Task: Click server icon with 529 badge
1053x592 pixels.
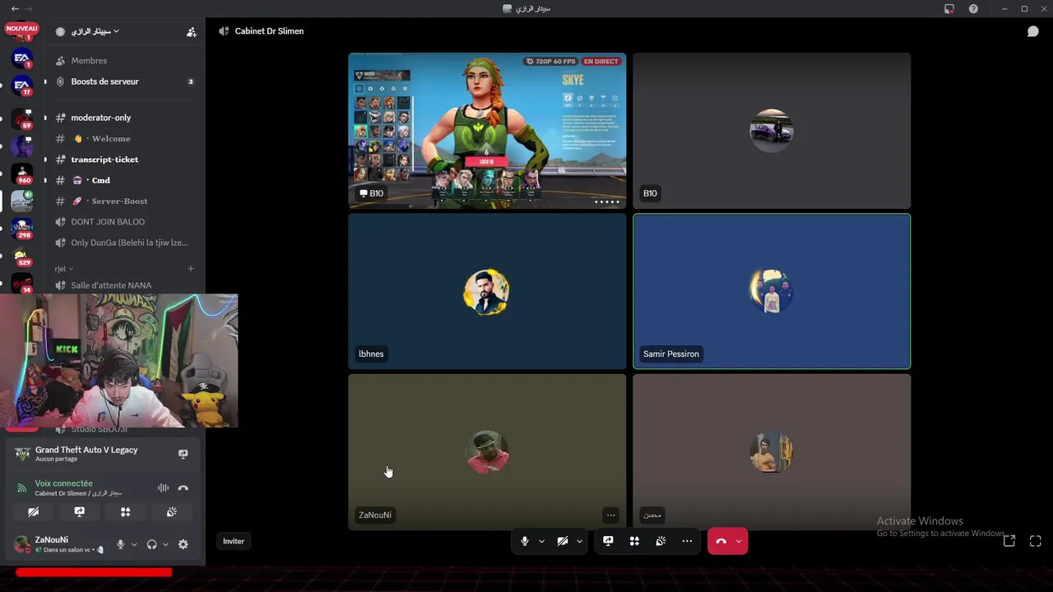Action: (x=23, y=257)
